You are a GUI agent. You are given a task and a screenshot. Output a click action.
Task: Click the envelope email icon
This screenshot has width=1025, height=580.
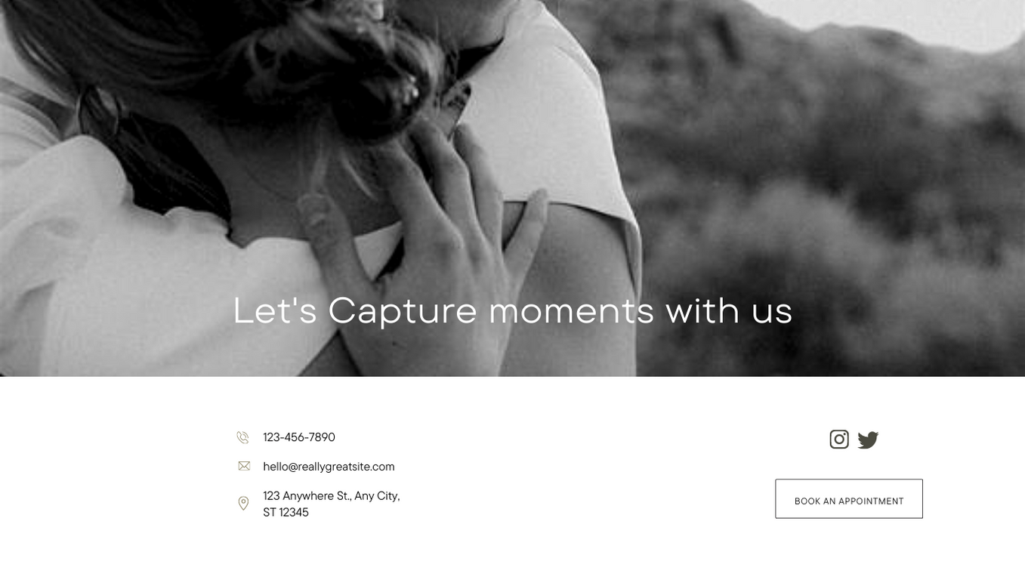[x=244, y=466]
